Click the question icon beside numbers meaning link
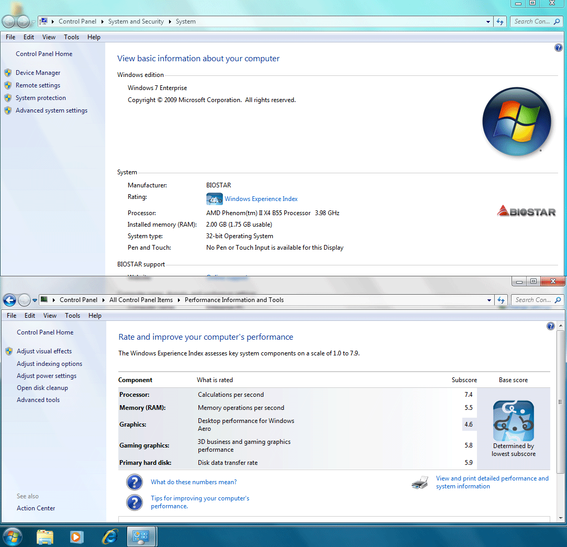The image size is (567, 547). coord(135,482)
